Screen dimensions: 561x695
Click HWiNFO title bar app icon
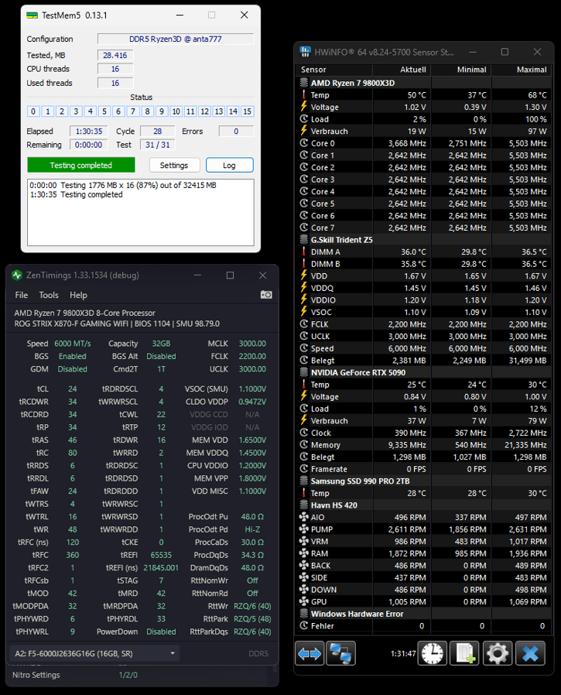pos(305,52)
